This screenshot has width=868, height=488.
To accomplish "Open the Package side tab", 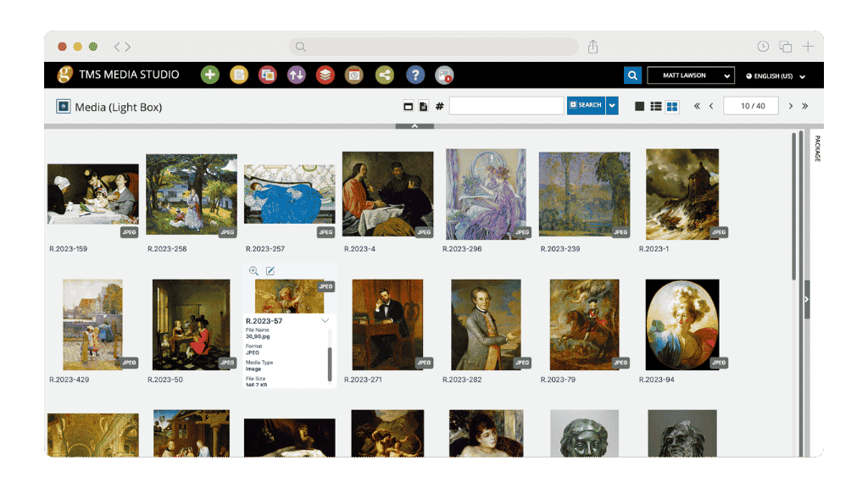I will pyautogui.click(x=817, y=148).
